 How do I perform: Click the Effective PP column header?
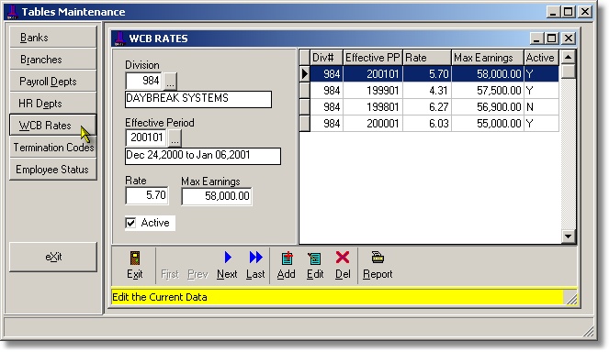(373, 58)
